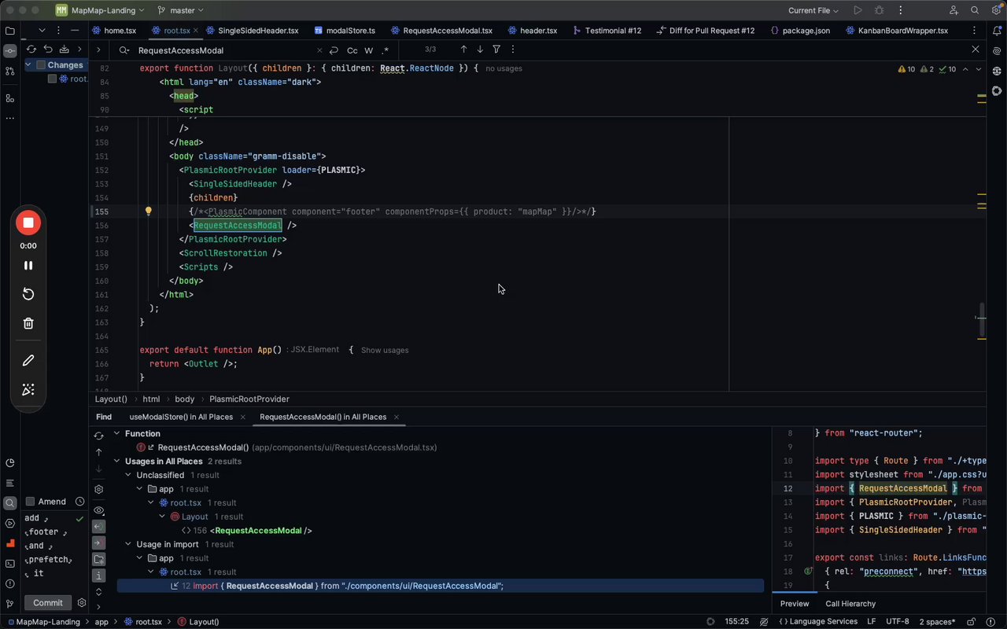Click the Commit button
This screenshot has height=629, width=1007.
tap(48, 603)
